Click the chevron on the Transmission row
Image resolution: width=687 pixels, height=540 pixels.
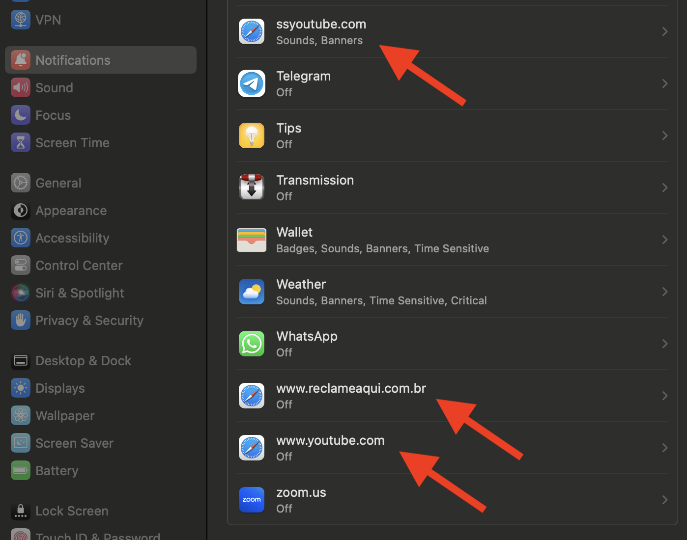click(665, 188)
